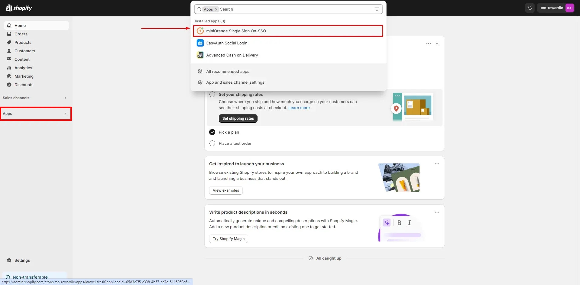Click the All caught up checkmark icon

pos(310,258)
